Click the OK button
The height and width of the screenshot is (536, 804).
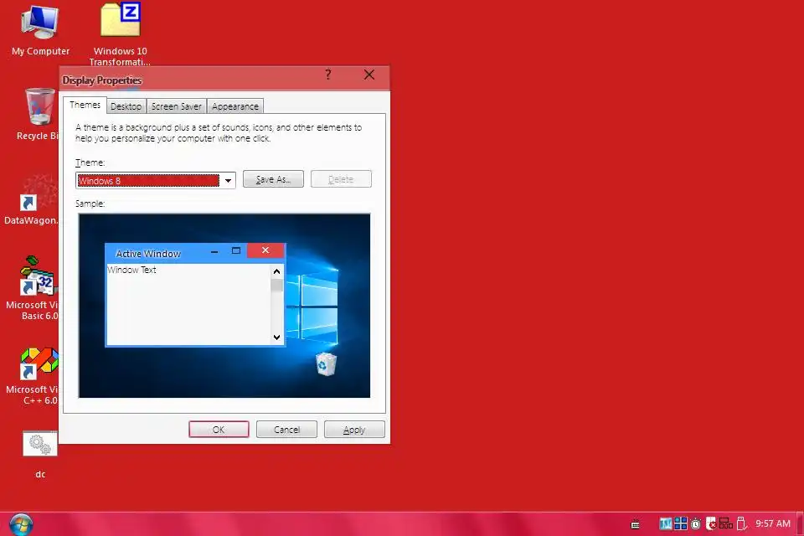(x=219, y=430)
